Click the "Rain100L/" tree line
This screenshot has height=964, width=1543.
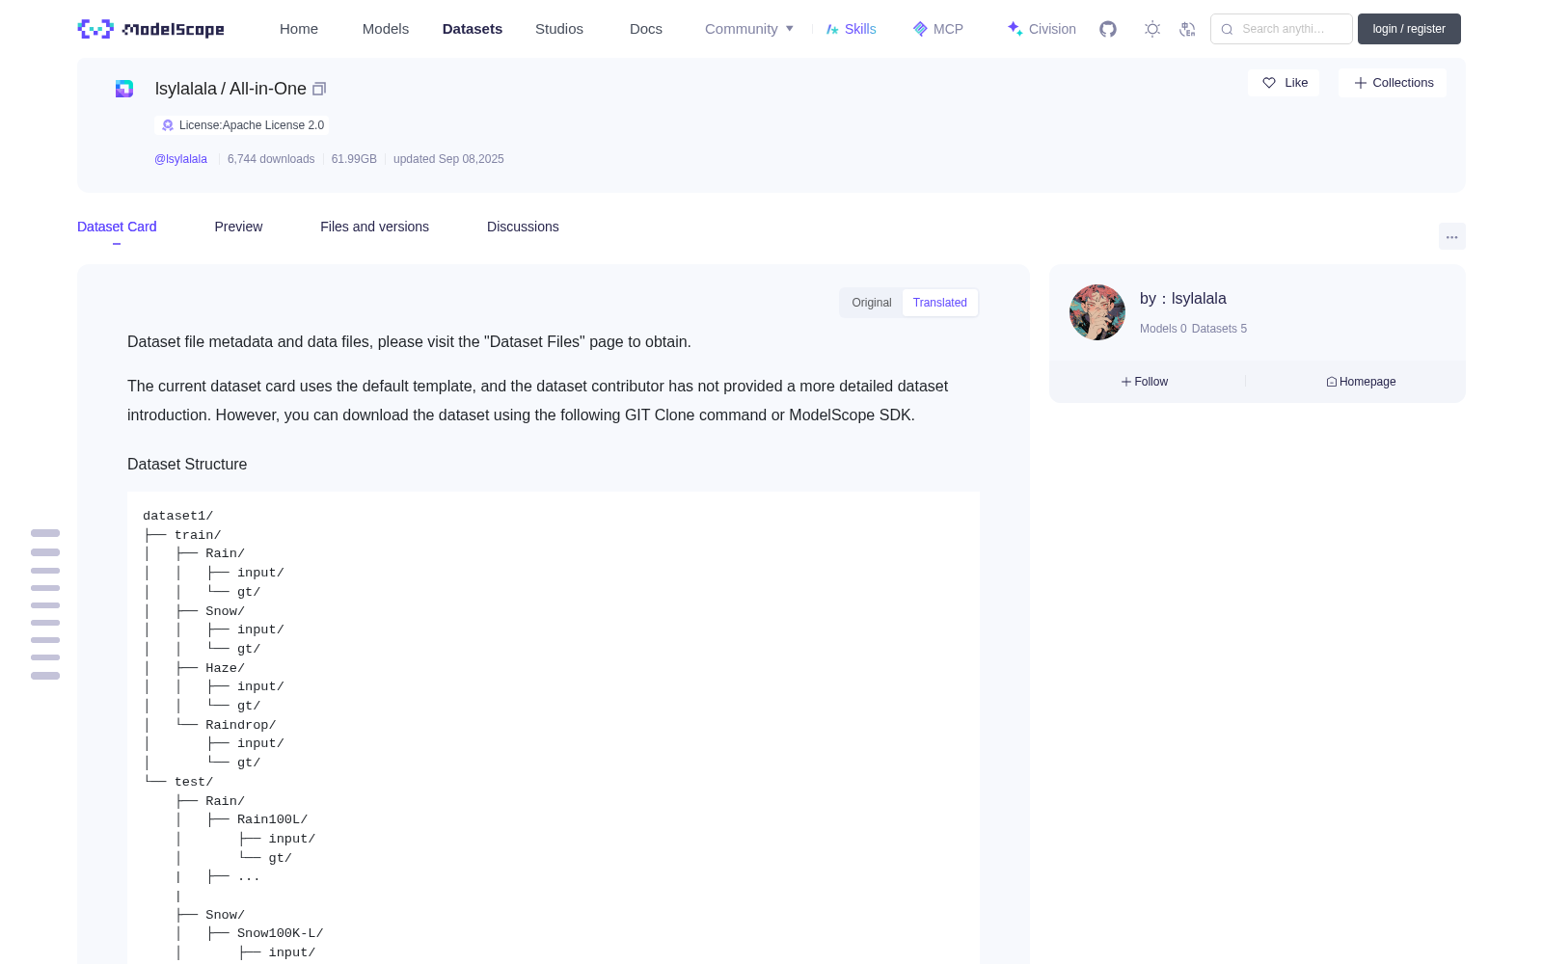click(272, 819)
